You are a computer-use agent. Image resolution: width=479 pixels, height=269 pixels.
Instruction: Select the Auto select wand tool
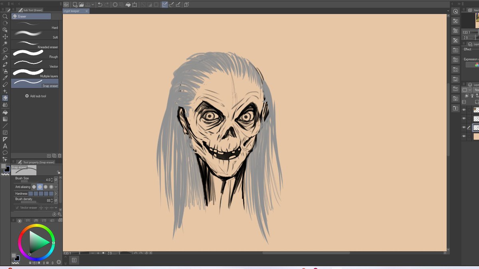click(5, 43)
